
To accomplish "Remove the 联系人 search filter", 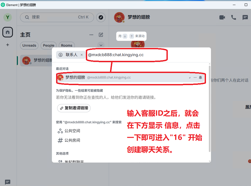I will click(82, 55).
